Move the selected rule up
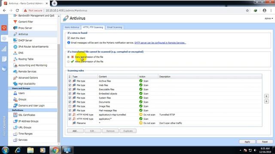This screenshot has width=275, height=154. coord(266,96)
